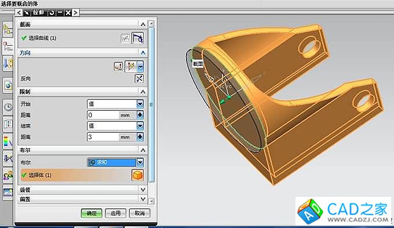Click the dialog's vertical scrollbar
This screenshot has width=394, height=228.
point(151,112)
